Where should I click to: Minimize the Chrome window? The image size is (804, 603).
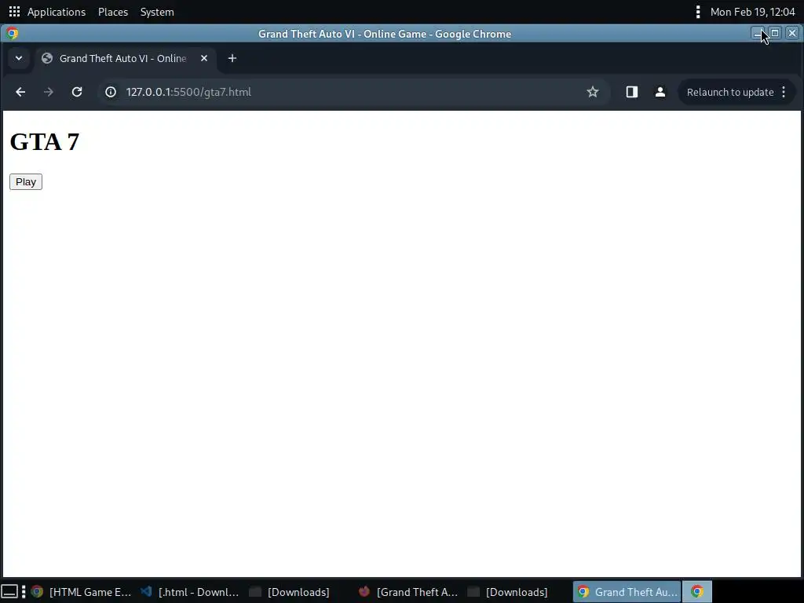click(x=758, y=33)
